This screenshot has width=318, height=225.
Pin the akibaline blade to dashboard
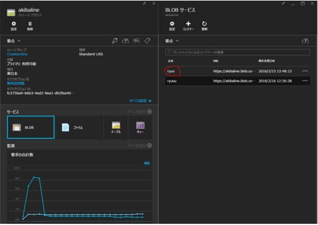144,3
